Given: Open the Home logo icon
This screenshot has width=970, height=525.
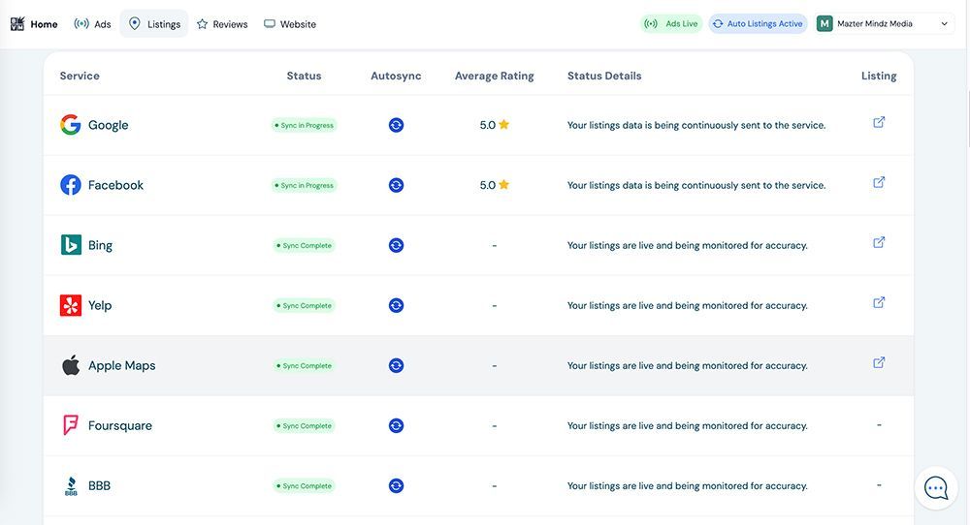Looking at the screenshot, I should coord(17,24).
